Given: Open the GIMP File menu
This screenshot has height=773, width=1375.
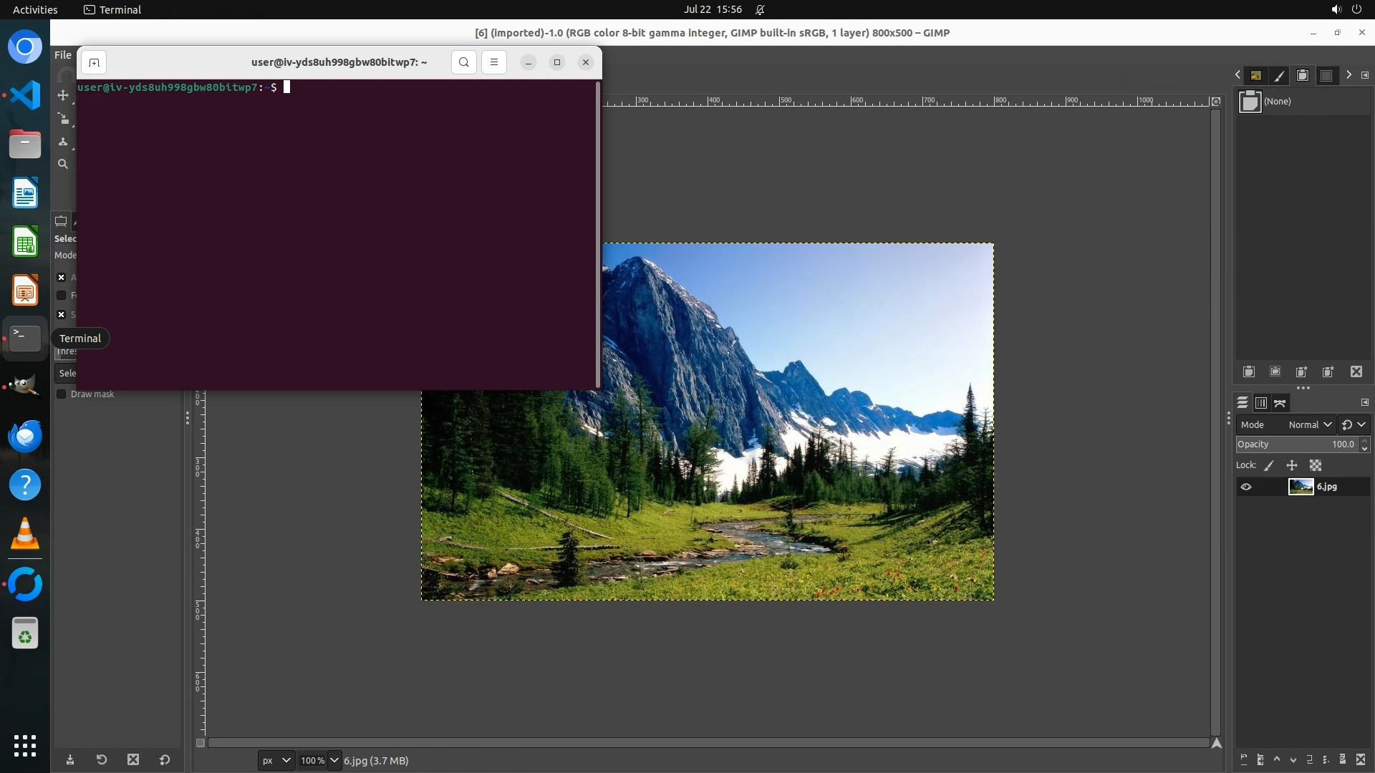Looking at the screenshot, I should pyautogui.click(x=63, y=55).
